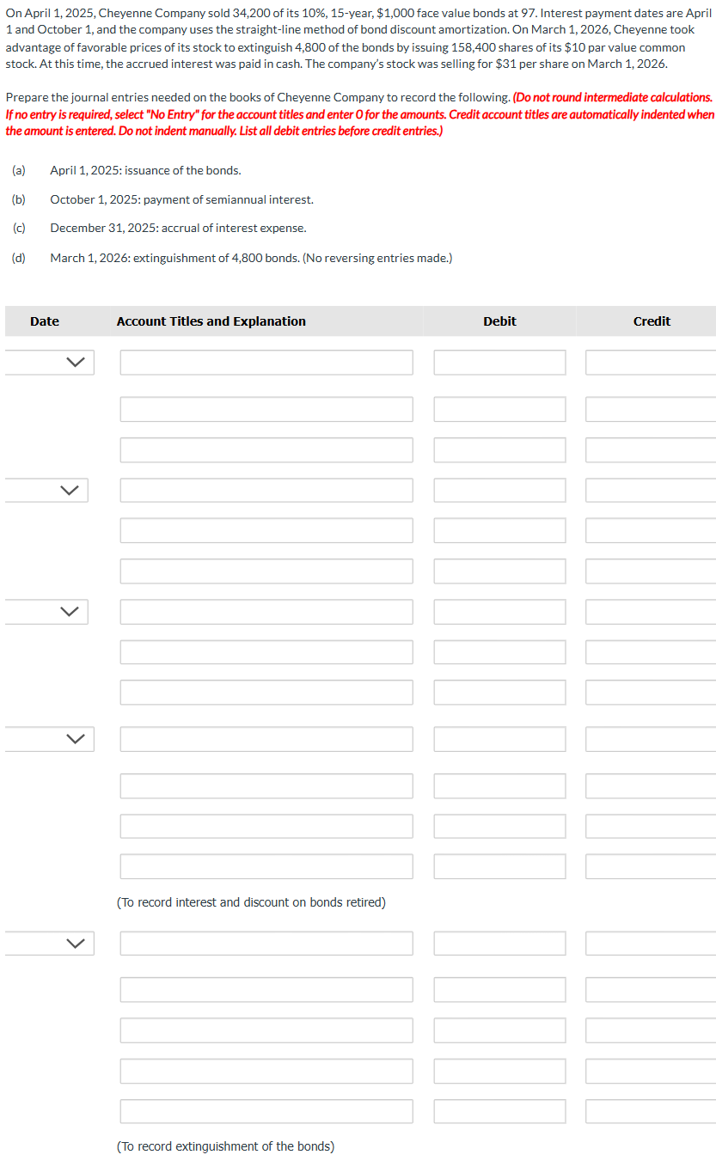Click the third entry's third-line account title field
The width and height of the screenshot is (716, 1167).
[x=266, y=693]
